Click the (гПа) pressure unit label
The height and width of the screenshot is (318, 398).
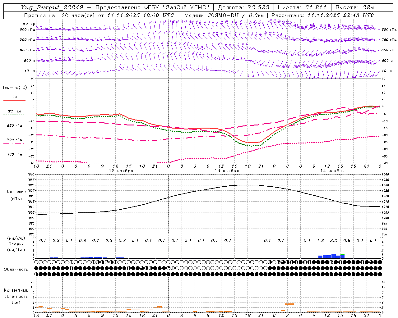[x=16, y=199]
